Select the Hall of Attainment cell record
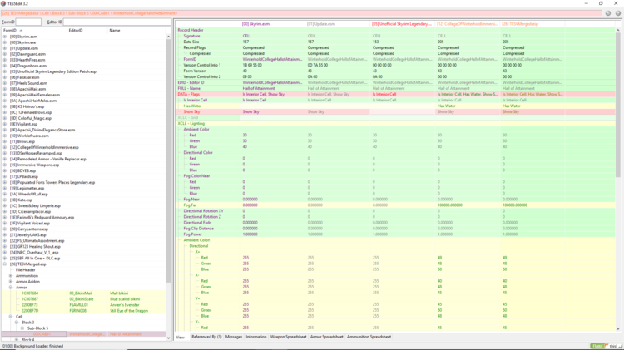Viewport: 624px width, 350px height. pos(83,334)
